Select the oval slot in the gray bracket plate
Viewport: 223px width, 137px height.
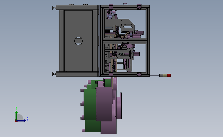coord(128,26)
